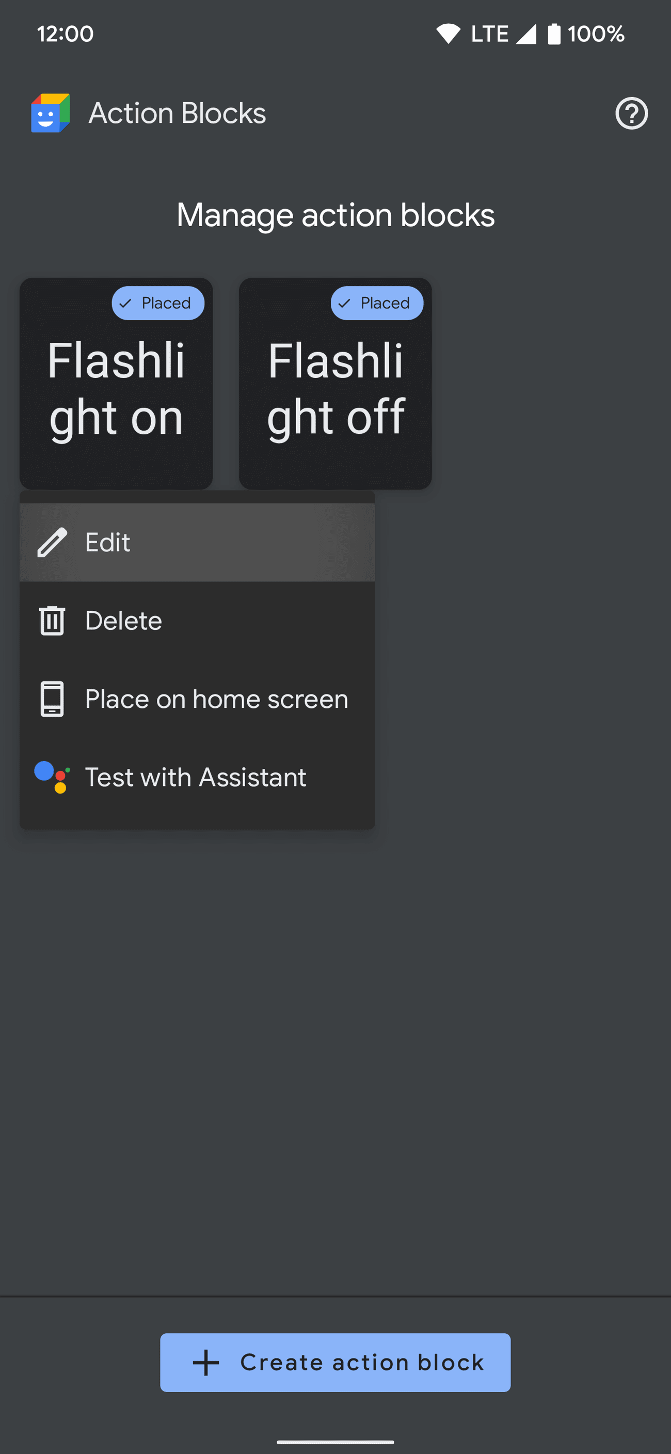Click the pencil icon beside Edit
The width and height of the screenshot is (671, 1454).
click(52, 543)
